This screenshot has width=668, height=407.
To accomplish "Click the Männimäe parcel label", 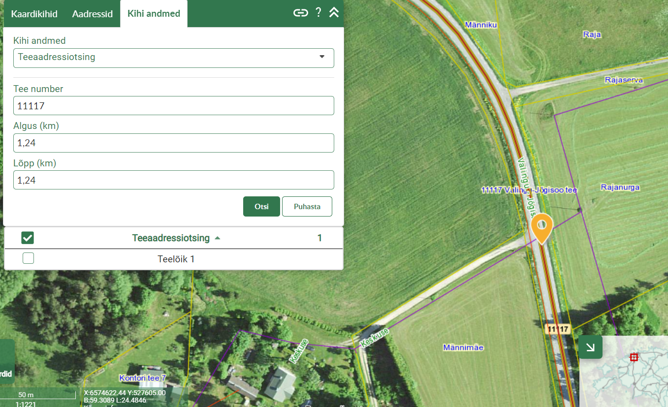I will pos(463,347).
